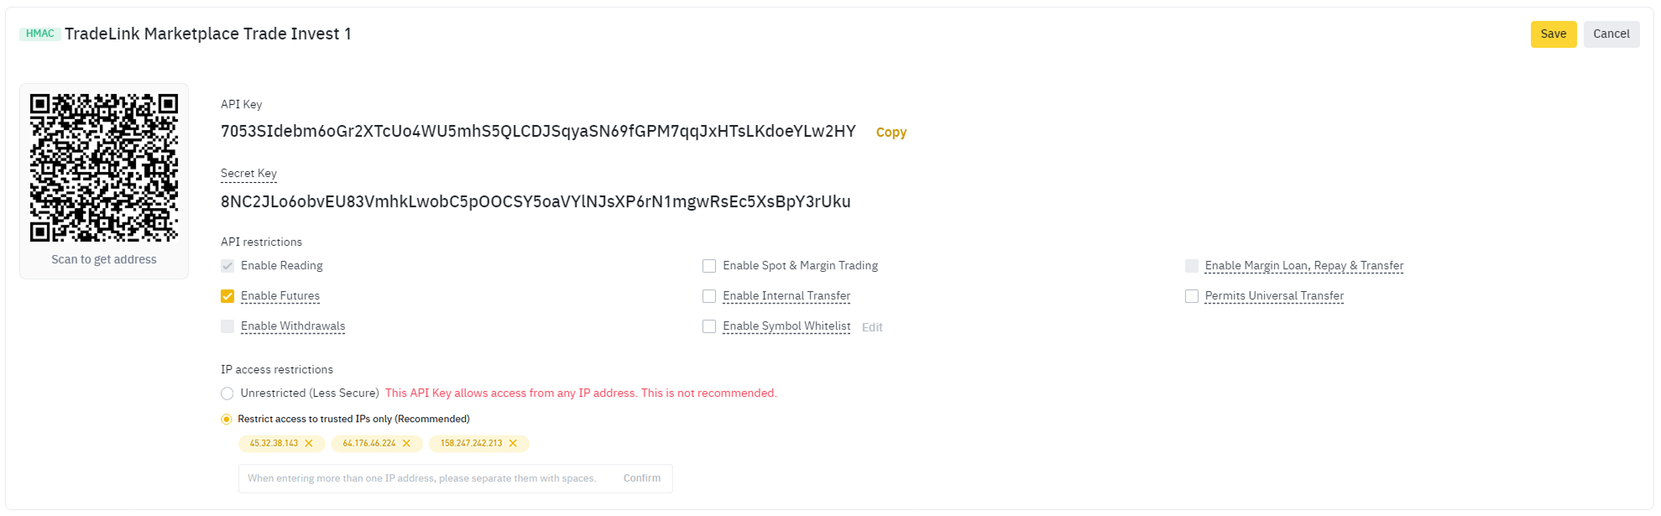The image size is (1661, 516).
Task: Toggle Enable Futures checkbox
Action: pos(227,296)
